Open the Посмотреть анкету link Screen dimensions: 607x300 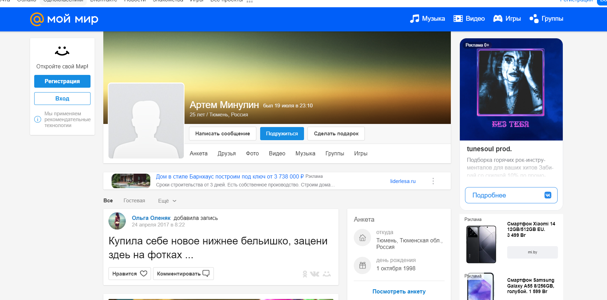pos(399,291)
